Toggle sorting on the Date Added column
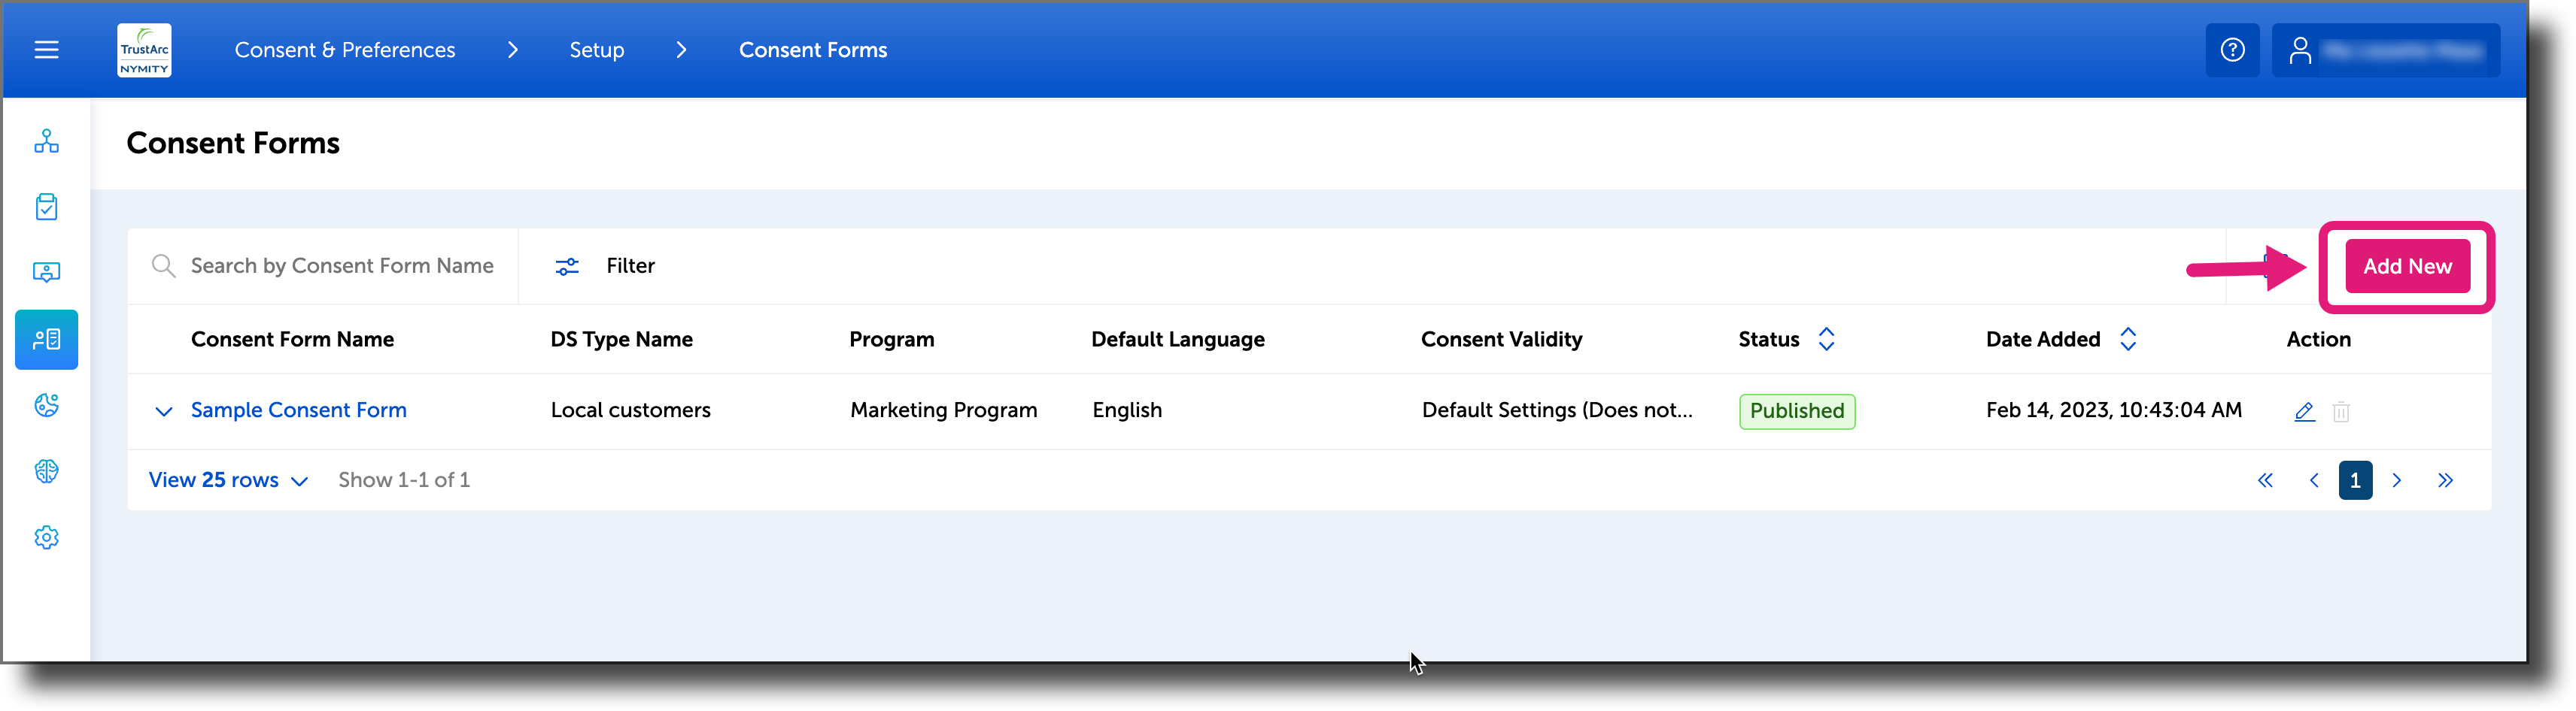The image size is (2576, 711). tap(2129, 338)
